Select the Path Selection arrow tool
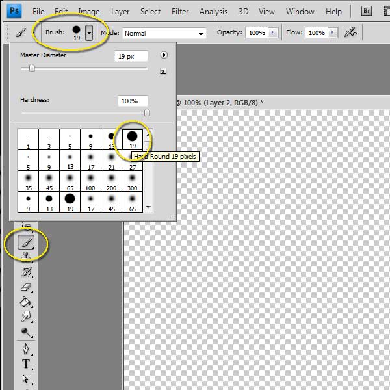Viewport: 390px width, 390px height. point(26,379)
